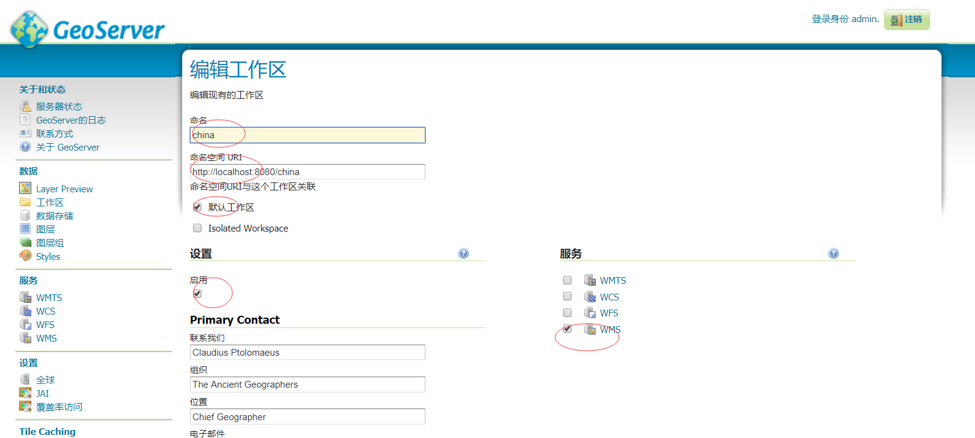
Task: Click the layers icon in sidebar
Action: coord(25,229)
